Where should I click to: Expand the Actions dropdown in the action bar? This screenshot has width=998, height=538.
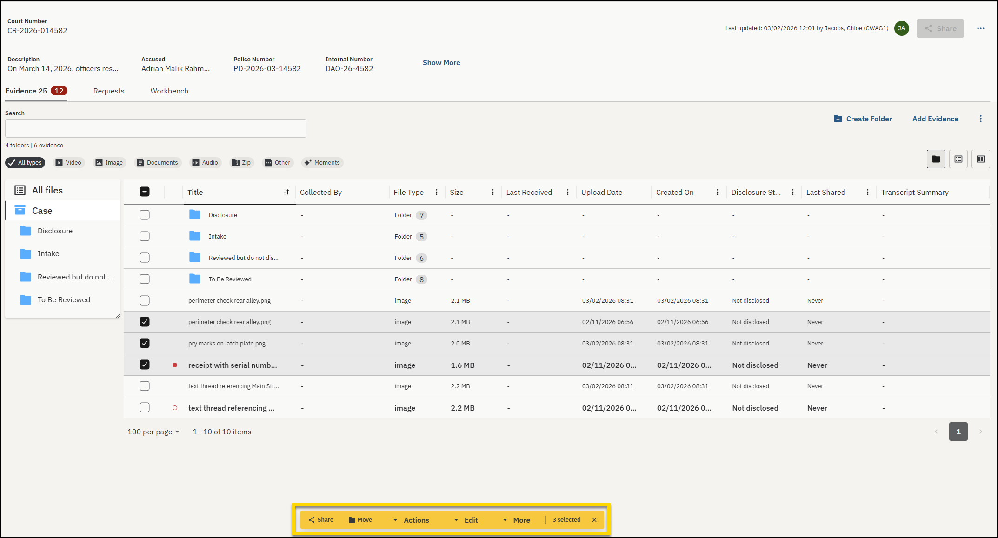click(416, 519)
